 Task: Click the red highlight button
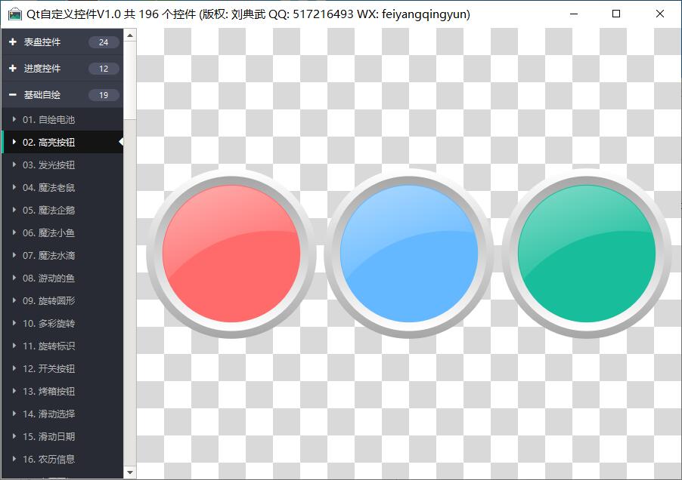pyautogui.click(x=231, y=253)
